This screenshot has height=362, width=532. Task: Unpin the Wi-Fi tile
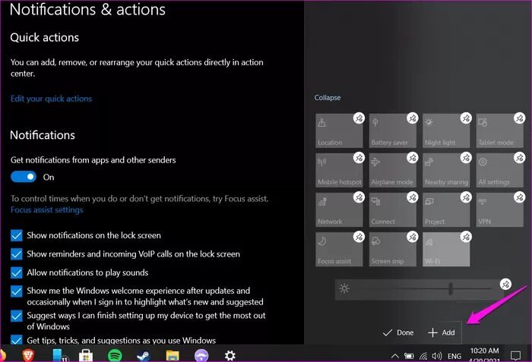coord(466,237)
